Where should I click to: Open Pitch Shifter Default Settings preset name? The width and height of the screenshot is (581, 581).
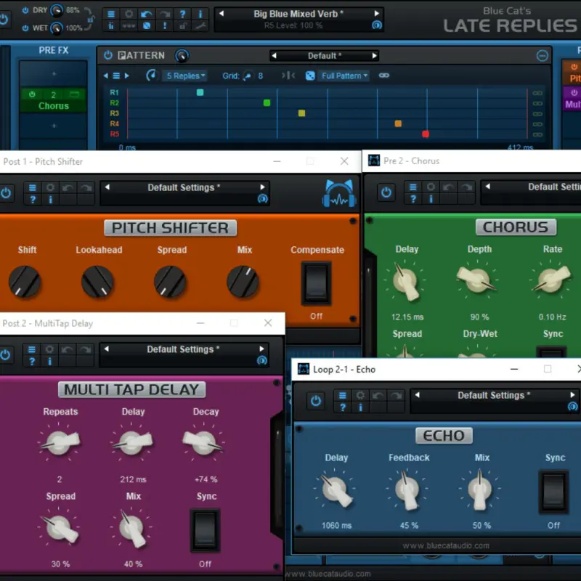click(184, 187)
